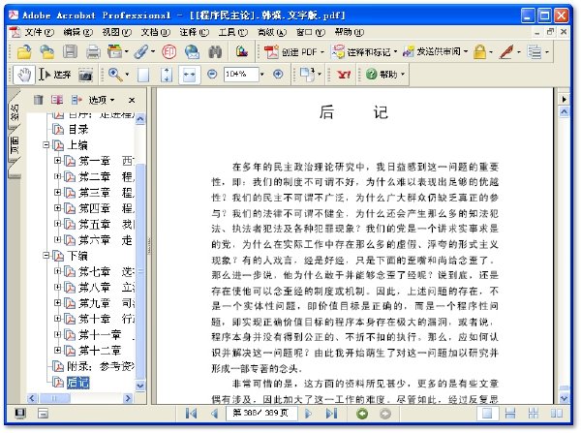Collapse the 上编 bookmark node
The height and width of the screenshot is (433, 581).
click(46, 145)
